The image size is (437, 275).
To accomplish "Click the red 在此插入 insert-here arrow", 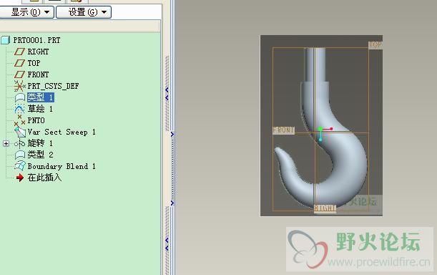I will (x=20, y=178).
